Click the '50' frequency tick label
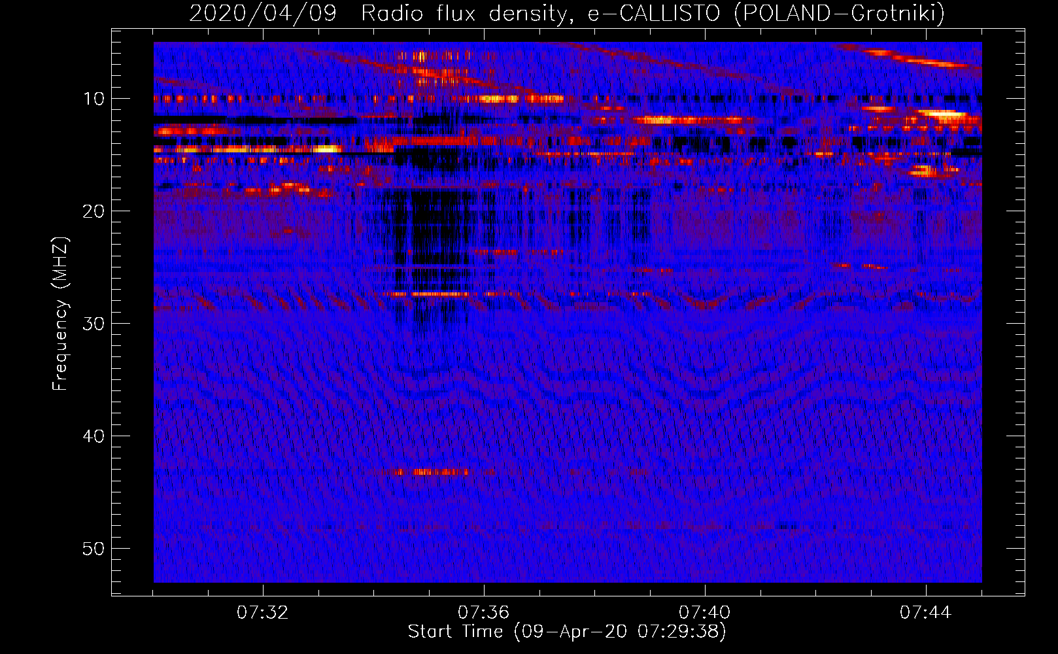The height and width of the screenshot is (654, 1058). pyautogui.click(x=94, y=549)
